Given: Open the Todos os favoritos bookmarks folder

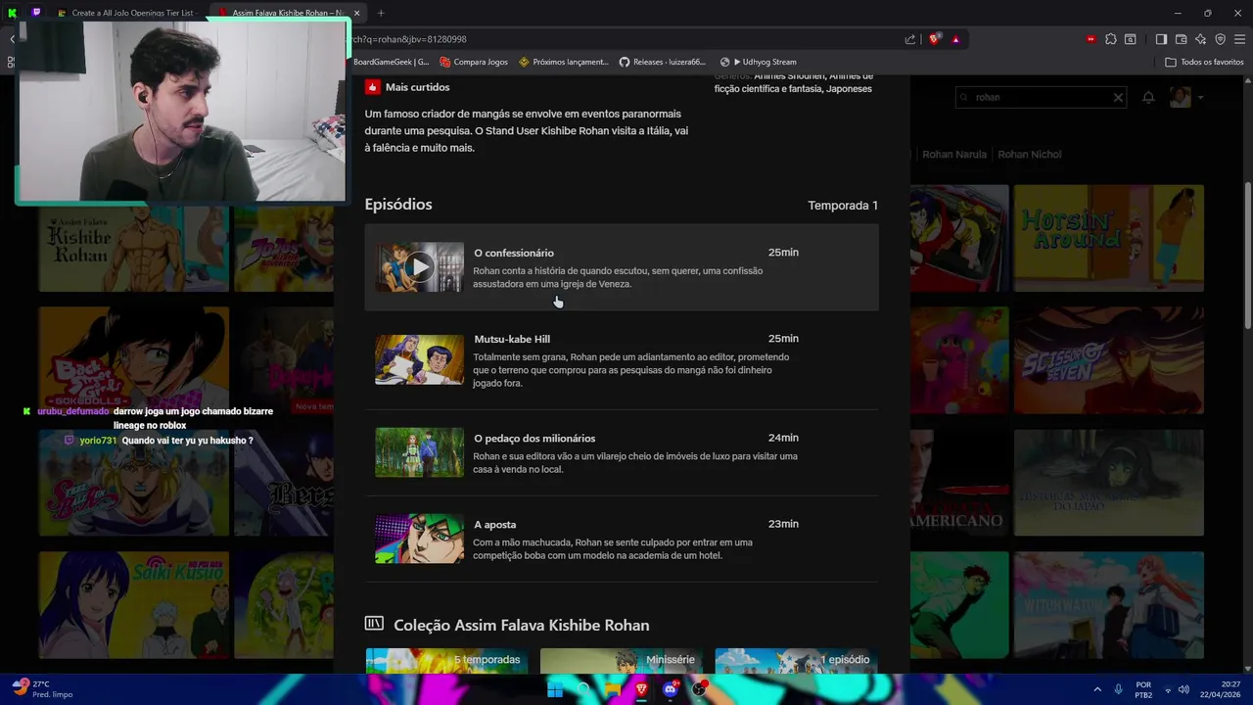Looking at the screenshot, I should click(1204, 62).
